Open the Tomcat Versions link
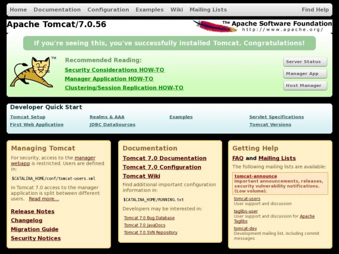 pyautogui.click(x=270, y=125)
